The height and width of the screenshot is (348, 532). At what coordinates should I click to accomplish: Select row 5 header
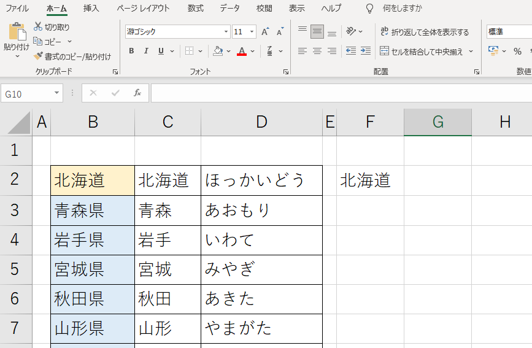click(15, 269)
